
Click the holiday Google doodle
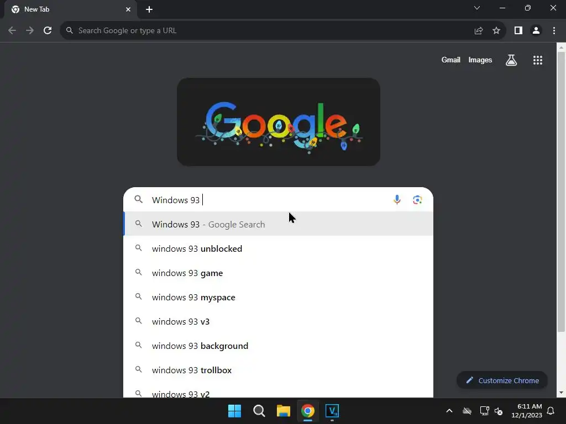(279, 122)
